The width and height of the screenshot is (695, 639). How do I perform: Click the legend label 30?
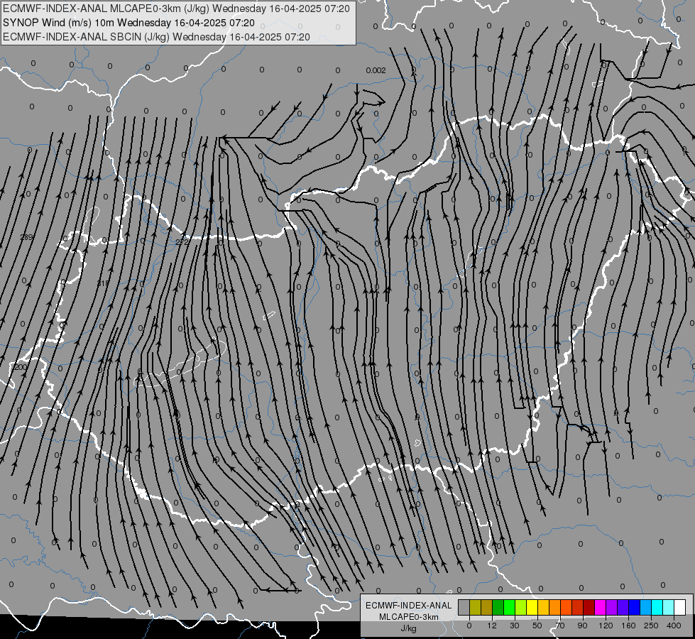pos(515,626)
